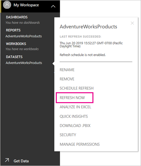Screen dimensions: 141x166
Task: Open the AdventureWorksProducts report
Action: click(24, 36)
